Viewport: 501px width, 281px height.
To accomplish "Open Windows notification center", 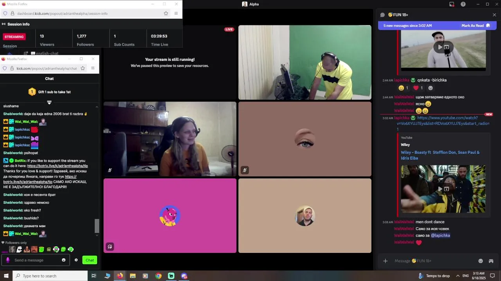I will [x=492, y=276].
